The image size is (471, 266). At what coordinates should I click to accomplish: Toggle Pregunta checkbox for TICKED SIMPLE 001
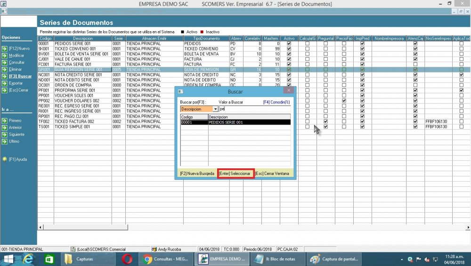(x=325, y=127)
